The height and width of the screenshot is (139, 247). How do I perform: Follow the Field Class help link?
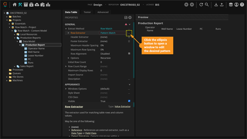91,133
